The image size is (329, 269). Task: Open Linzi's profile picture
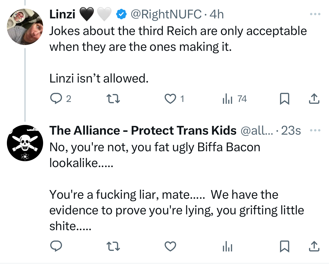(x=25, y=27)
